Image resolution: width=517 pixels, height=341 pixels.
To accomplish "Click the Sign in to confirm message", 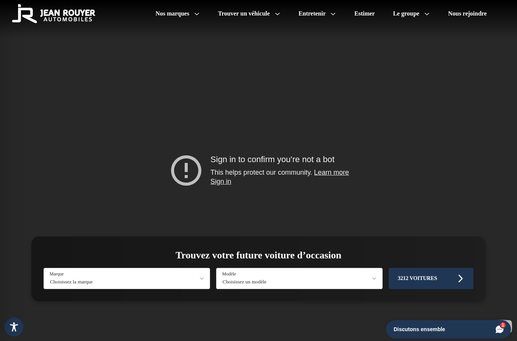I will (x=273, y=160).
